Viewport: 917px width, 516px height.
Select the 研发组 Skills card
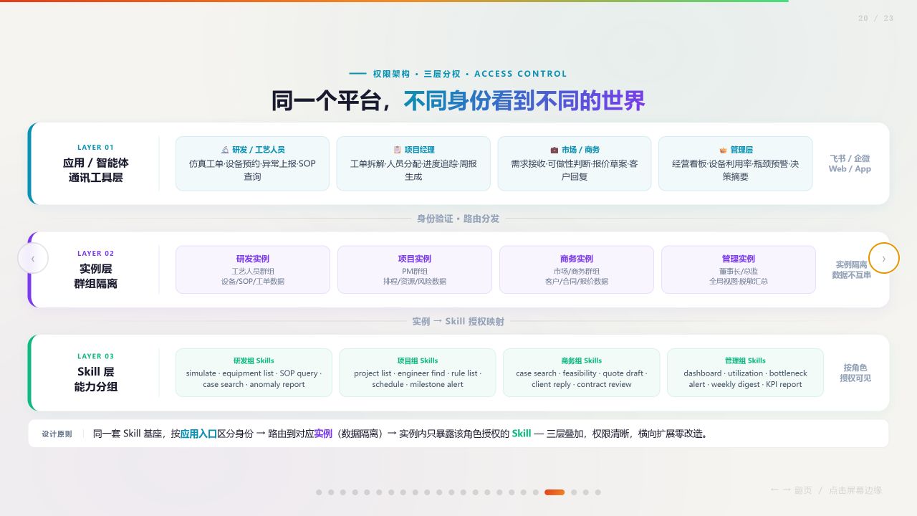point(254,373)
